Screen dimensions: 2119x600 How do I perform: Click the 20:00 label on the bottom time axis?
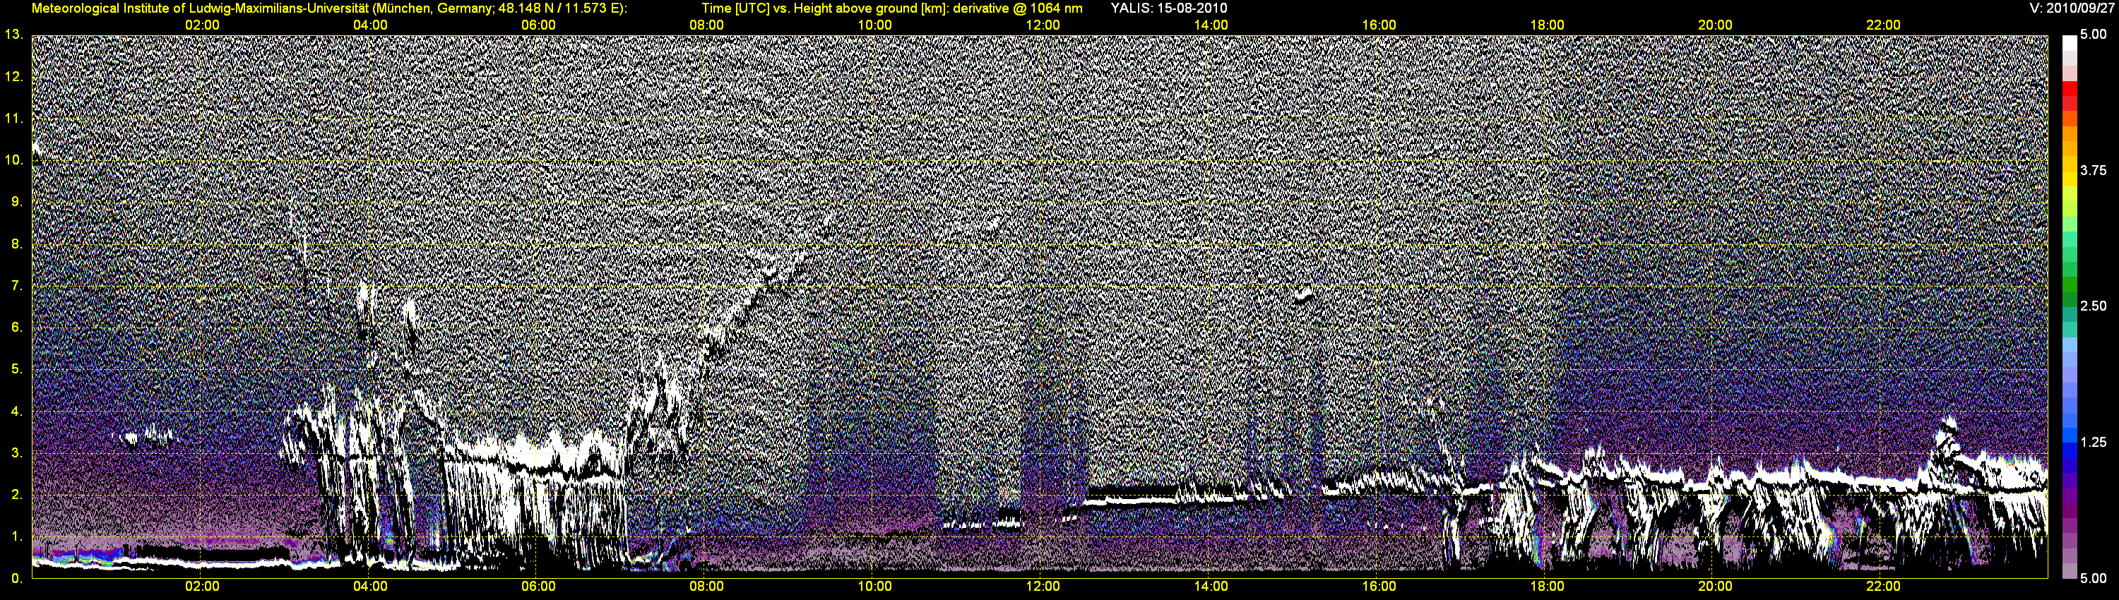(1715, 587)
